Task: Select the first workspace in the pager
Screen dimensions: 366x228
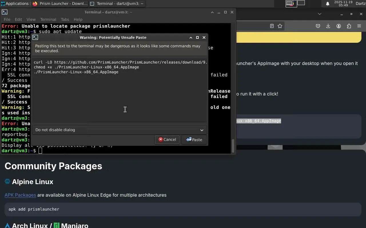Action: pos(291,3)
